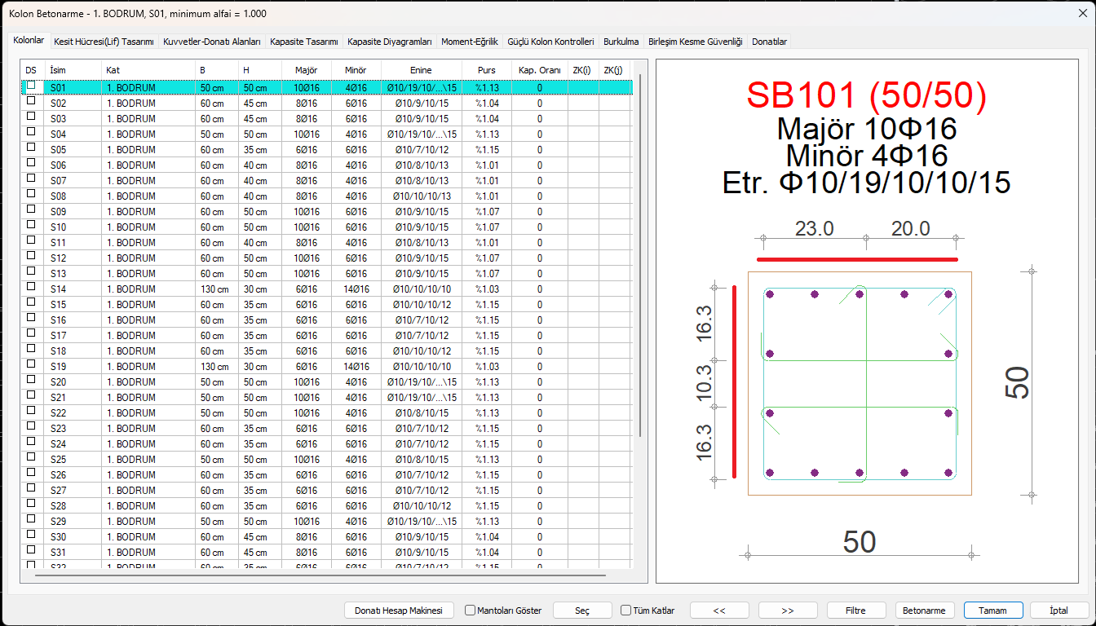The height and width of the screenshot is (626, 1096).
Task: Click 8Ø16 majör value of S07
Action: pyautogui.click(x=307, y=180)
